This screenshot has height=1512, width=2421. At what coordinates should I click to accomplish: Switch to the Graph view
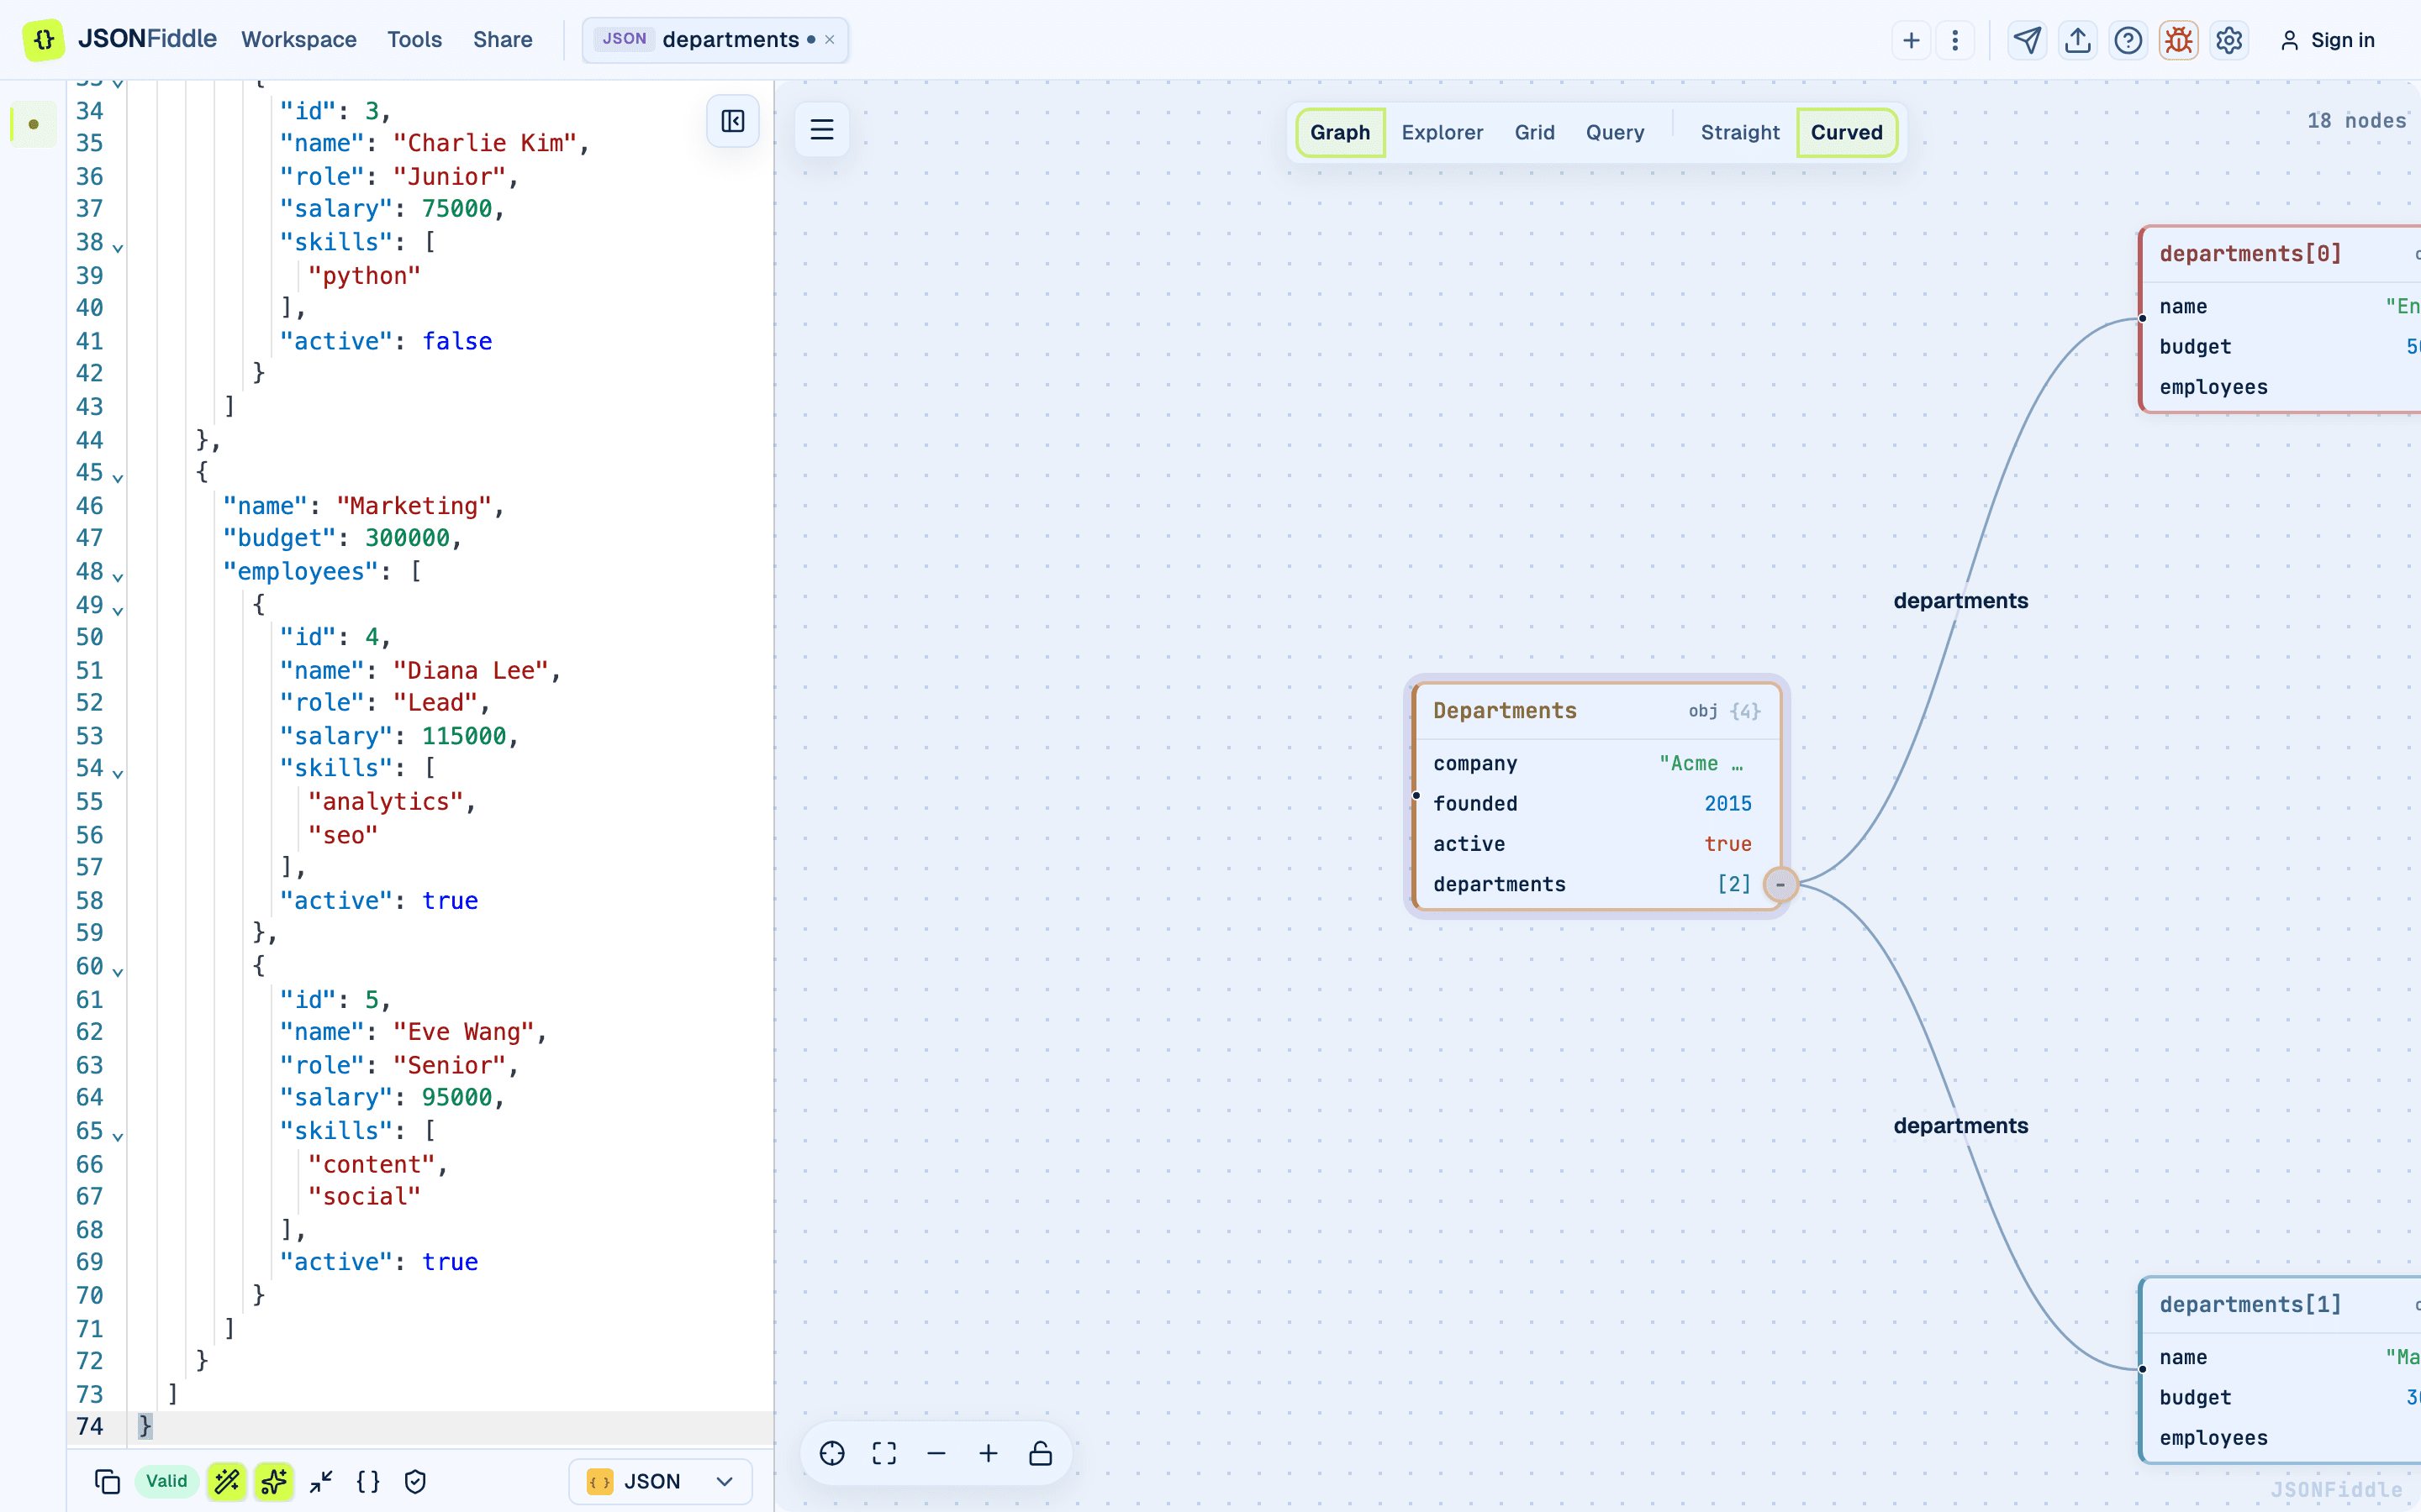(x=1340, y=132)
